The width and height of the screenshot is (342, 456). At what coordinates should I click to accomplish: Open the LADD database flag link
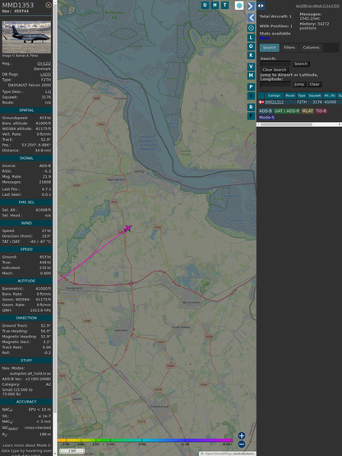click(x=45, y=74)
